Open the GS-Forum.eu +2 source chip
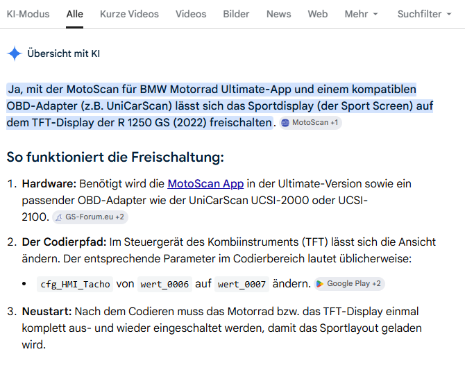 (x=90, y=217)
